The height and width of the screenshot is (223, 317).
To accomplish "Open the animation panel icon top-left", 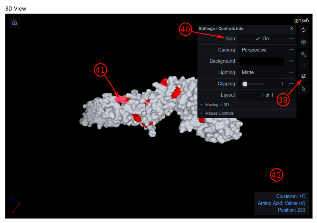I will click(x=15, y=23).
